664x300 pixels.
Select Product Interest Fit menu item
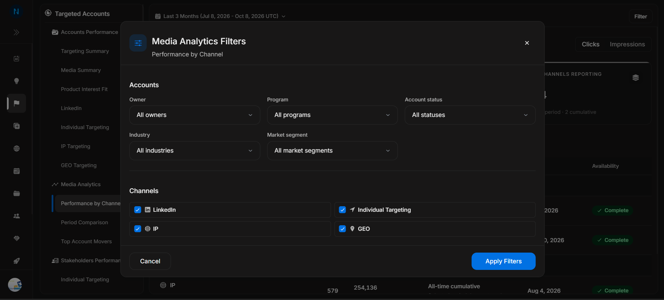pyautogui.click(x=84, y=89)
